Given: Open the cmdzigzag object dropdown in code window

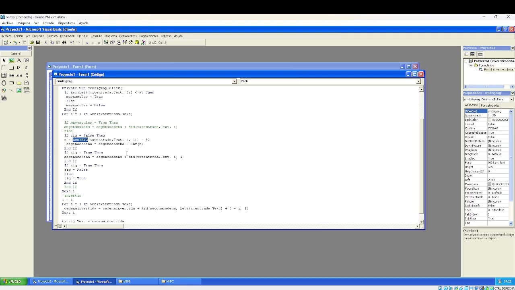Looking at the screenshot, I should click(x=234, y=81).
